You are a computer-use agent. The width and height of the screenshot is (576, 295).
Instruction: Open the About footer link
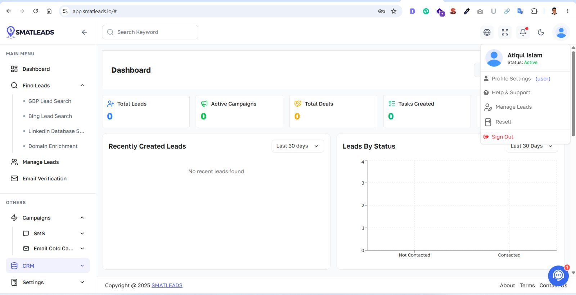pos(507,285)
